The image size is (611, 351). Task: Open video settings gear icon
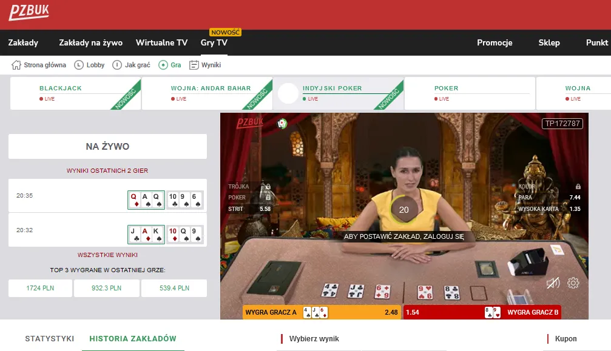click(x=573, y=283)
